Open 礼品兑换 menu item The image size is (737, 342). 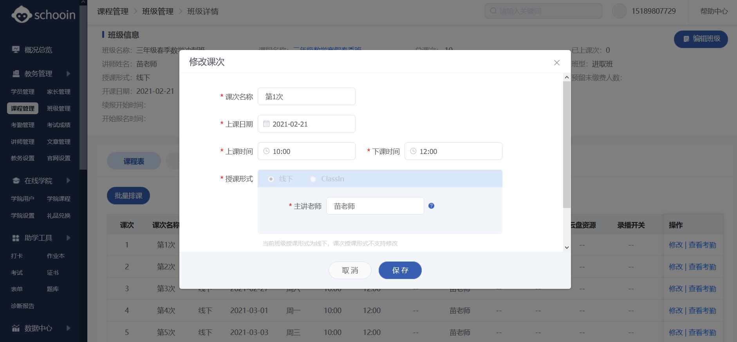[x=59, y=215]
